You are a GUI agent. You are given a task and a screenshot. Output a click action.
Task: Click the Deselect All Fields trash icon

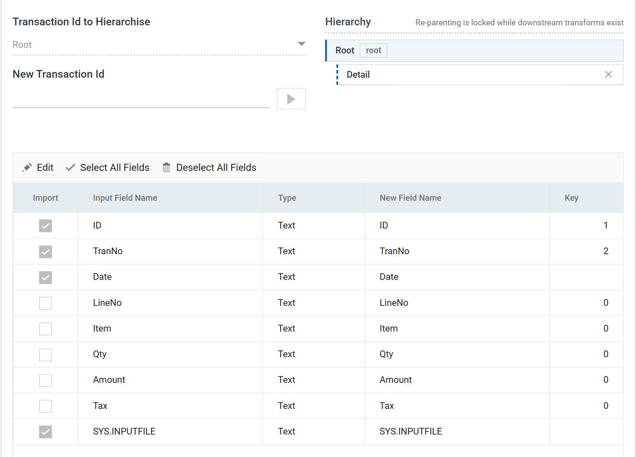166,167
